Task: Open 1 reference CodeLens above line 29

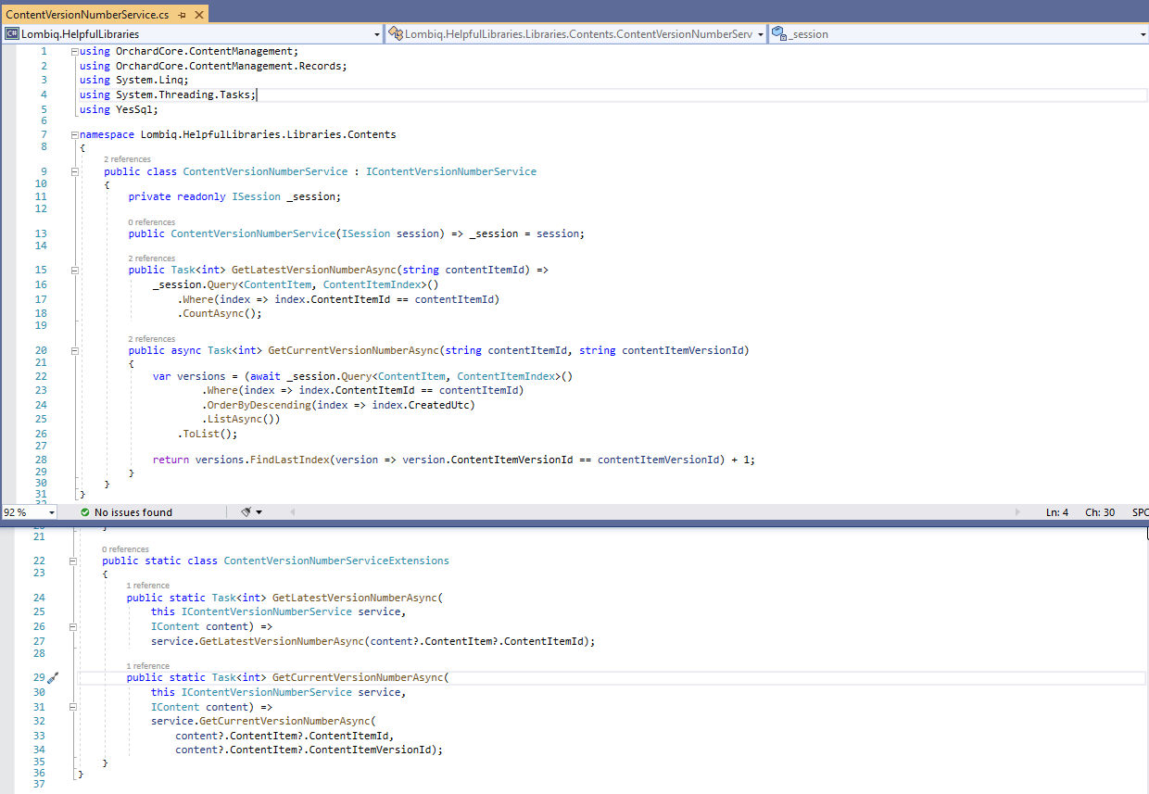Action: (x=148, y=666)
